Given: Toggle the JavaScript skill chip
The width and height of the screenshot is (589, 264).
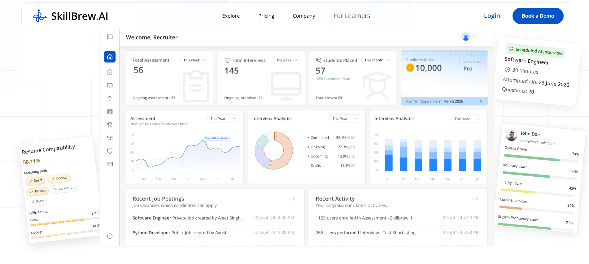Looking at the screenshot, I should pos(64,188).
